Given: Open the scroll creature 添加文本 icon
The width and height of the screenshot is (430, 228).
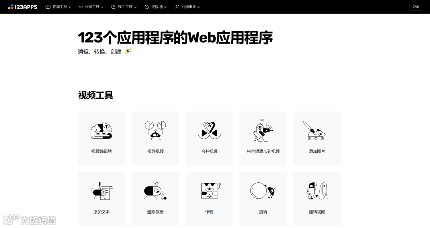Looking at the screenshot, I should click(102, 191).
